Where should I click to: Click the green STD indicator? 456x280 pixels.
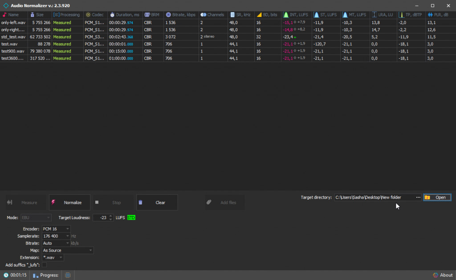point(131,218)
